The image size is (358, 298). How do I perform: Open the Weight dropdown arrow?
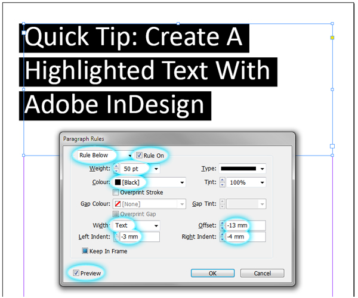pyautogui.click(x=156, y=169)
